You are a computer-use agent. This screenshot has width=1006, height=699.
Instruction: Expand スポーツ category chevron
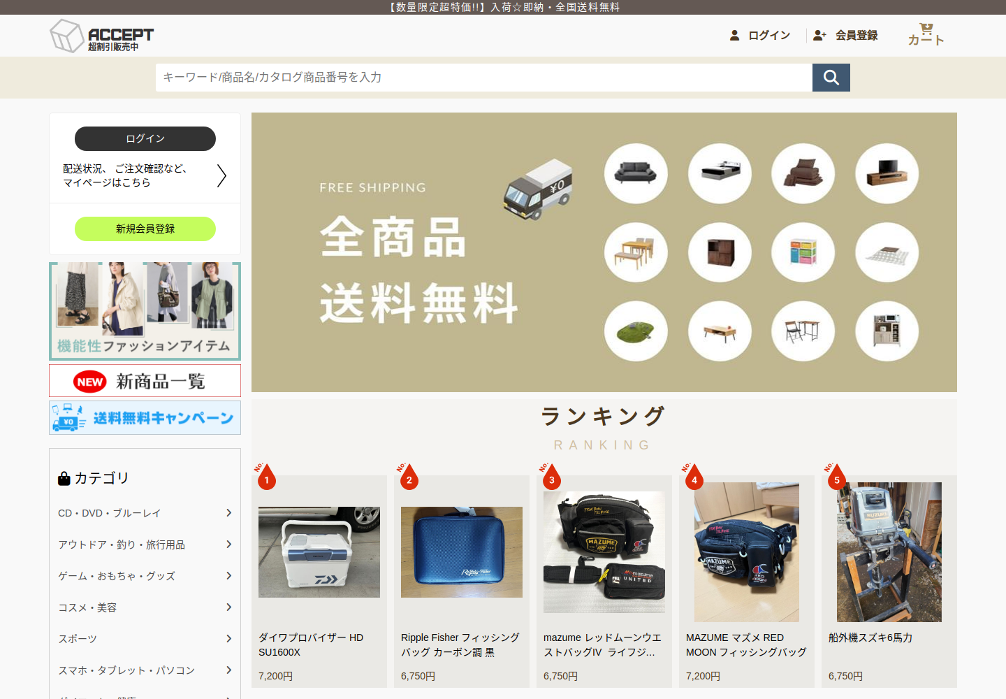click(x=228, y=639)
